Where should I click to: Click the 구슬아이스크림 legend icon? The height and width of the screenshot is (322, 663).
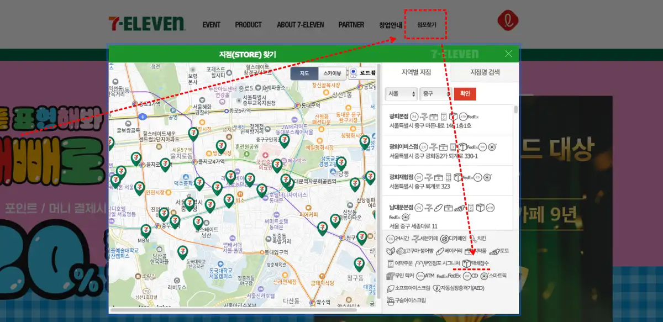coord(391,300)
